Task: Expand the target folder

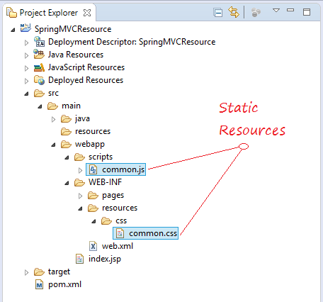Action: (26, 272)
